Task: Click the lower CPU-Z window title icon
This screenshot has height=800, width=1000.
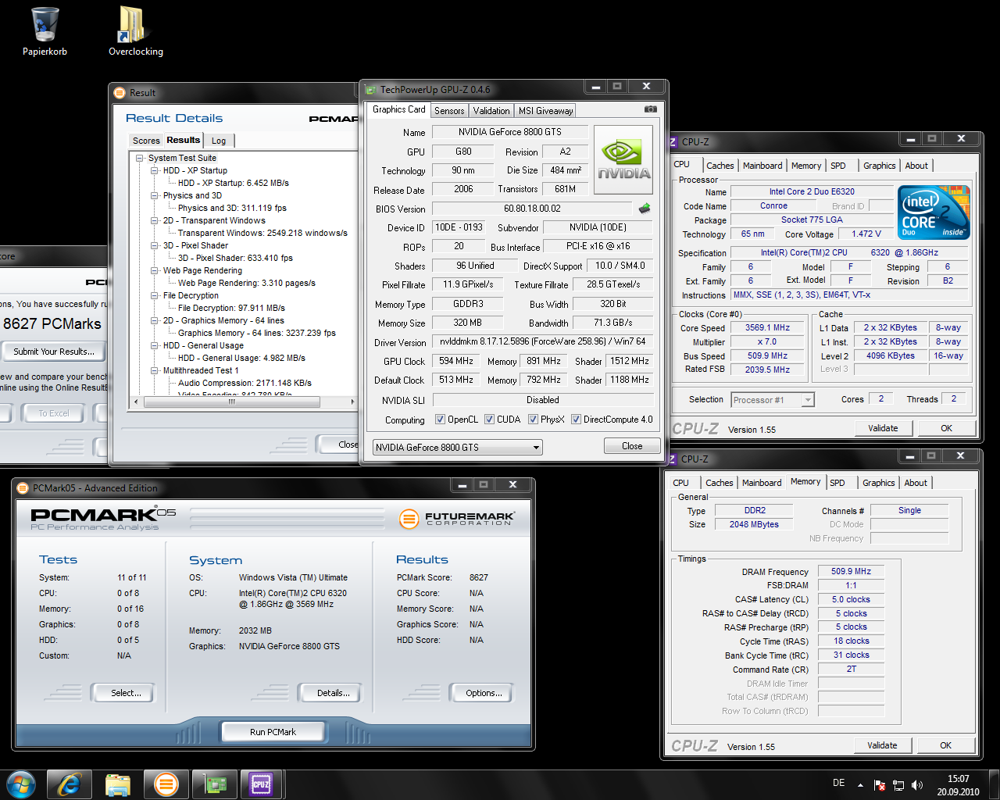Action: 671,459
